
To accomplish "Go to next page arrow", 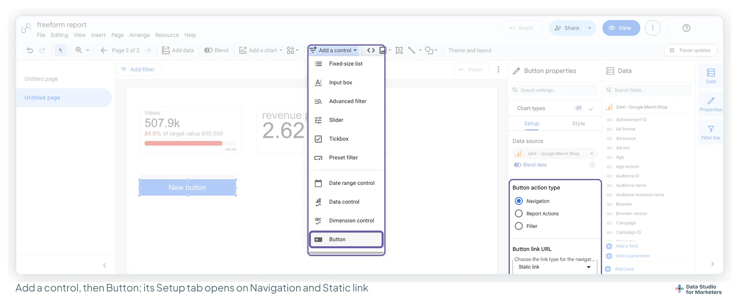I will pos(148,50).
